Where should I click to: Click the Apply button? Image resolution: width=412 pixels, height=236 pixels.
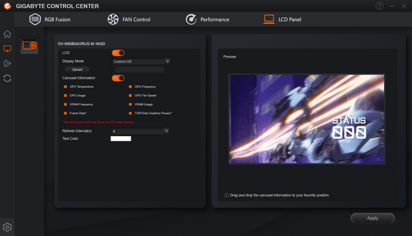tap(373, 218)
